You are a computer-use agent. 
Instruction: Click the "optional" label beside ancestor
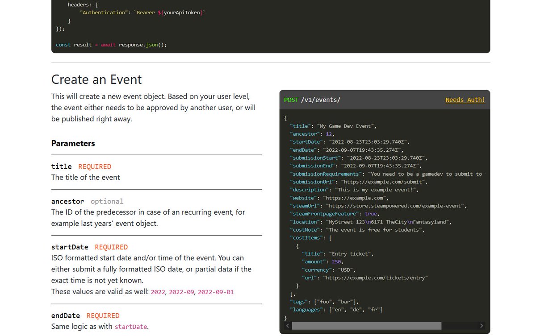[x=107, y=201]
